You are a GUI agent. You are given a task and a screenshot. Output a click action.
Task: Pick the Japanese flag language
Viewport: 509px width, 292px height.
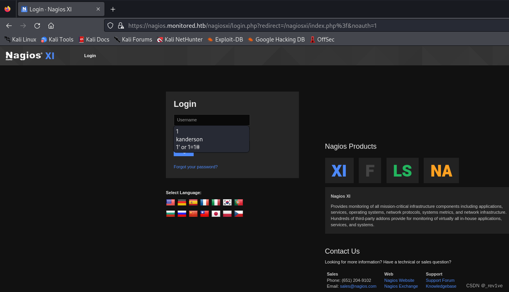216,214
